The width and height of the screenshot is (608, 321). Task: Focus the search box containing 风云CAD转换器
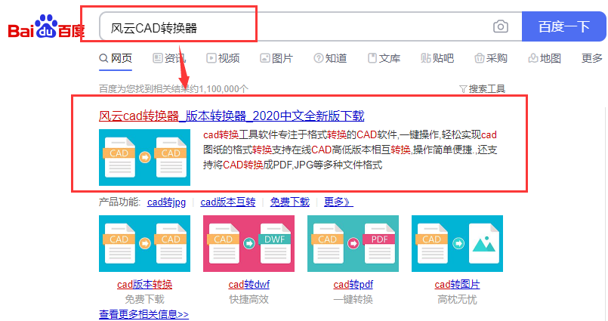click(x=310, y=26)
